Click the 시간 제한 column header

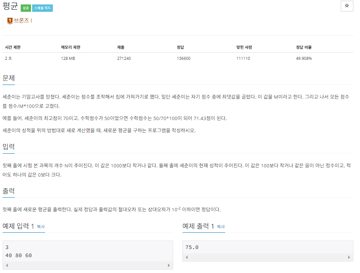tap(13, 47)
